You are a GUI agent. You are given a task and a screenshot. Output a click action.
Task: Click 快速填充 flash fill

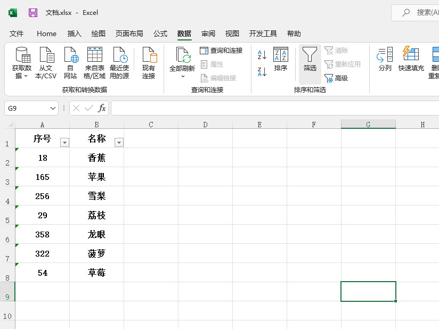point(411,59)
